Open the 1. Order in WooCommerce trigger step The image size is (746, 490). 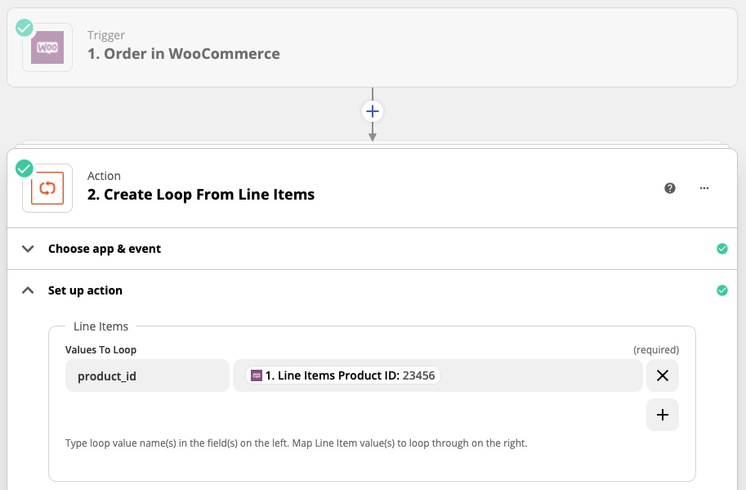click(x=184, y=54)
